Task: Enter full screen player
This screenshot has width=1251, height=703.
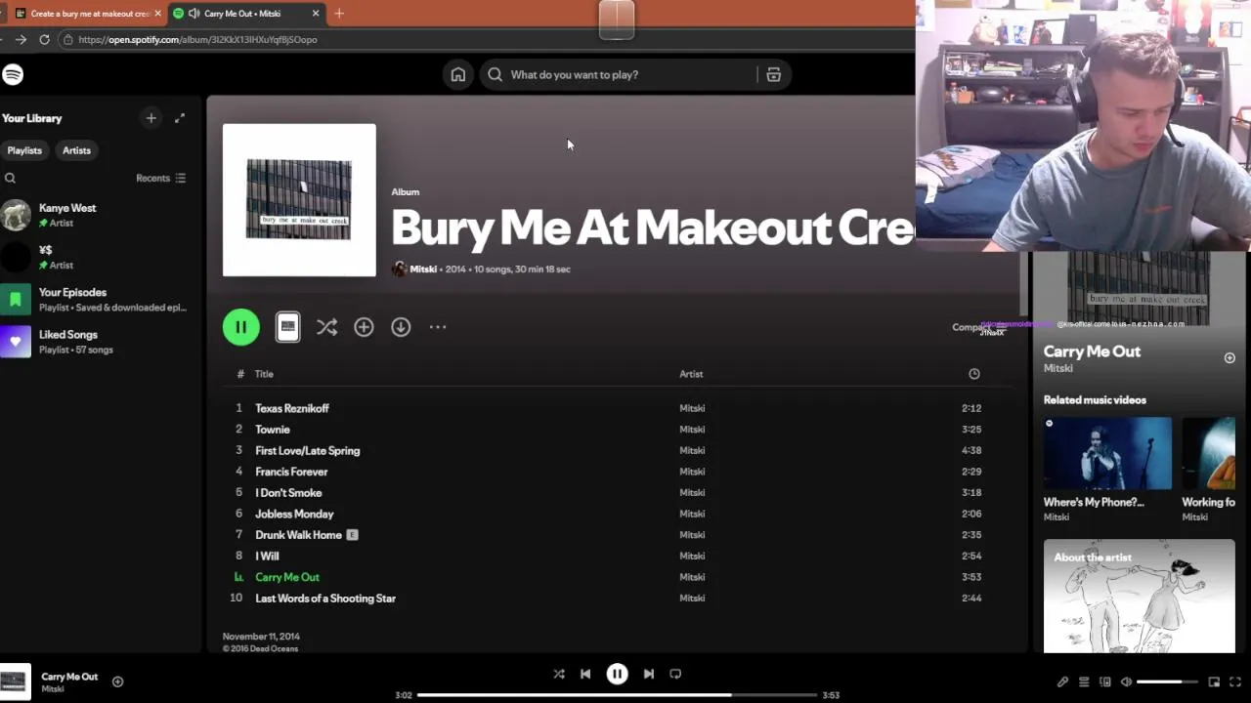Action: pyautogui.click(x=1235, y=682)
